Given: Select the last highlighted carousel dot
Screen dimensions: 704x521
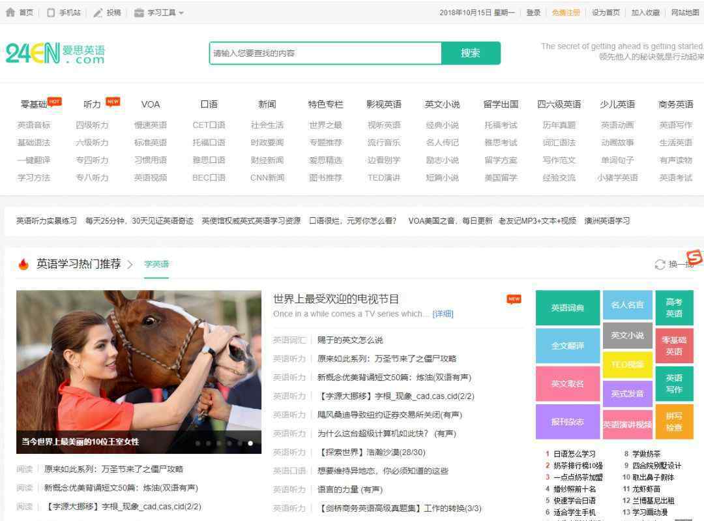Looking at the screenshot, I should click(250, 443).
